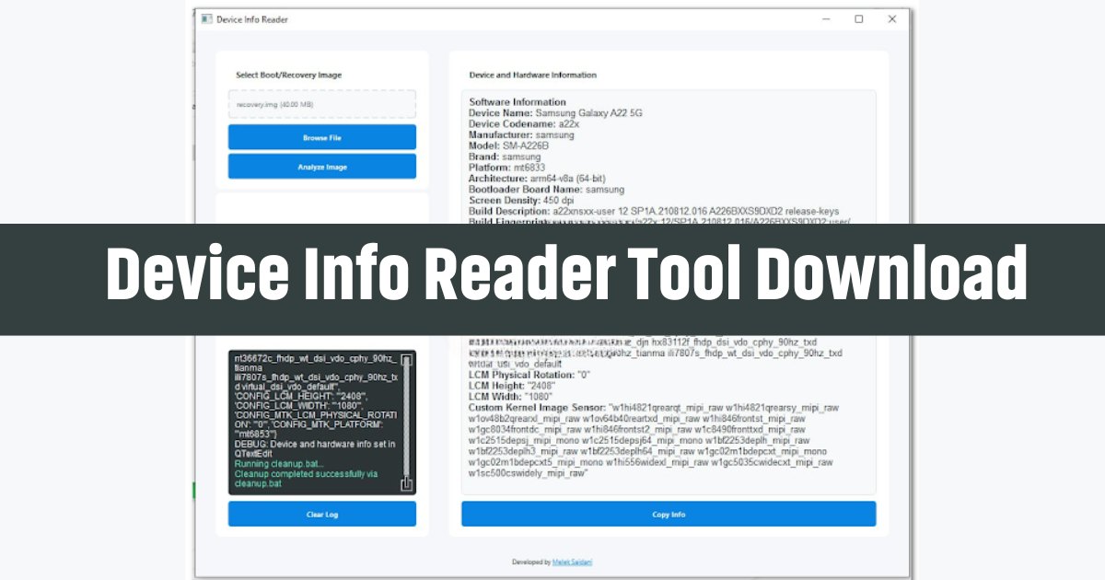Select the 'Custom Kernel Image Sensor' label
1105x580 pixels.
(537, 407)
